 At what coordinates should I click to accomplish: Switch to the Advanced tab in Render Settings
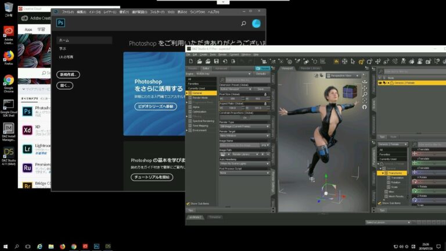coord(221,69)
